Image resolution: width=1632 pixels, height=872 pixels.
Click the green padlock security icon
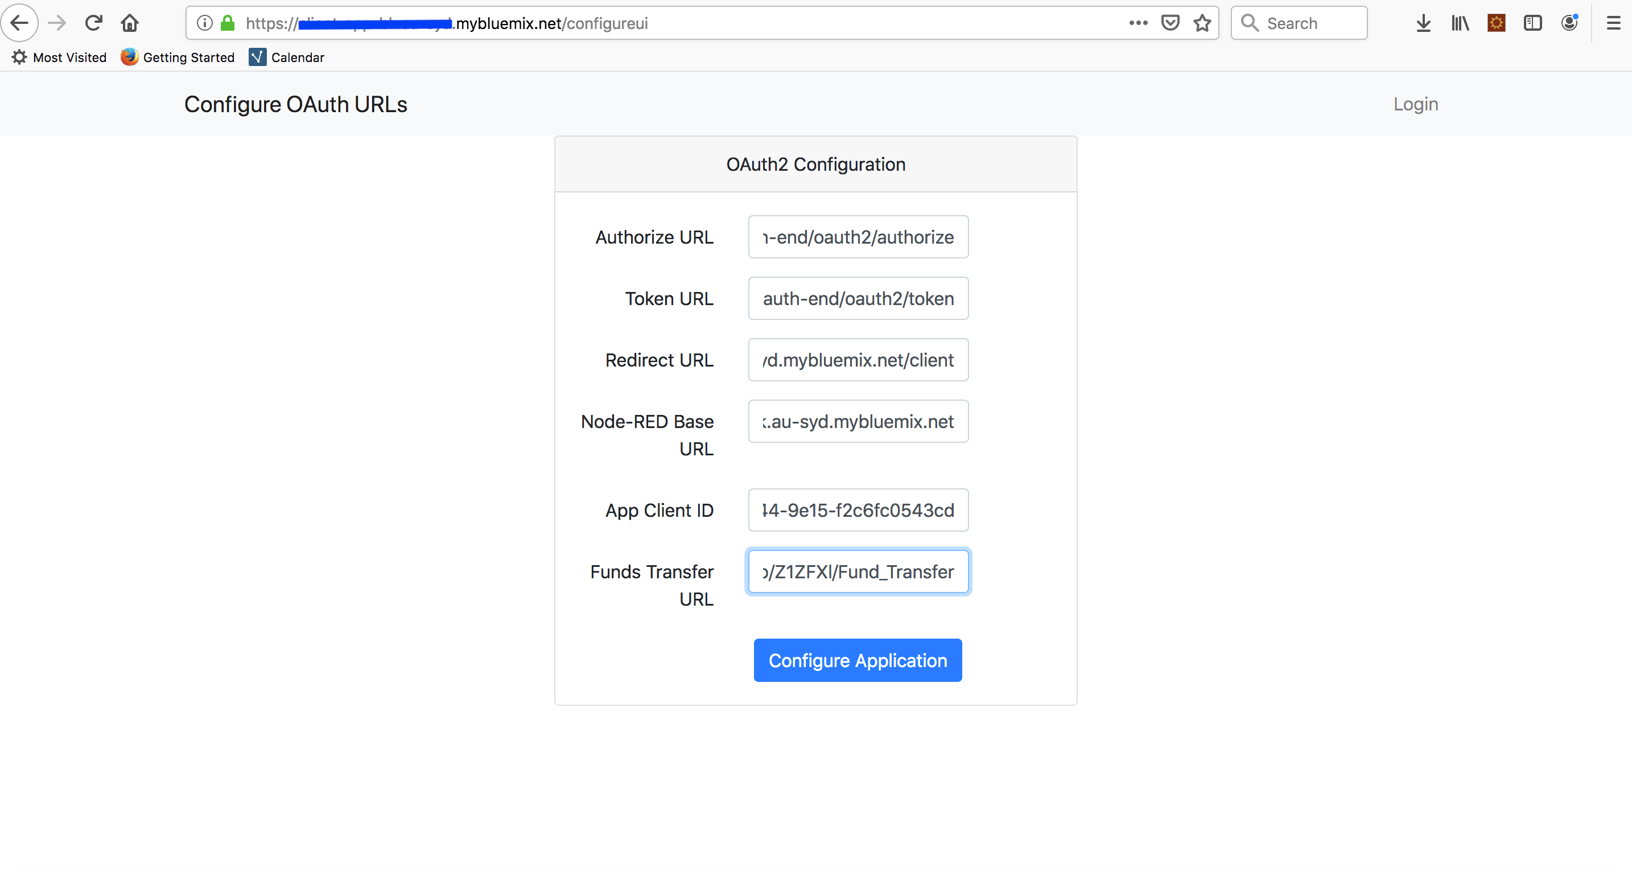coord(228,23)
